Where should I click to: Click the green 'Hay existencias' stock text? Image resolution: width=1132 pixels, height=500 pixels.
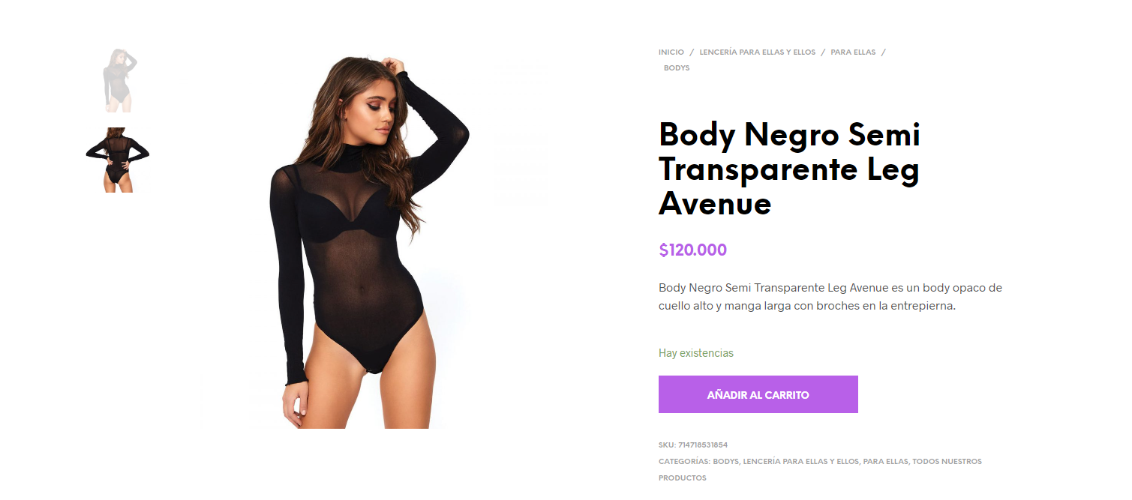coord(696,353)
